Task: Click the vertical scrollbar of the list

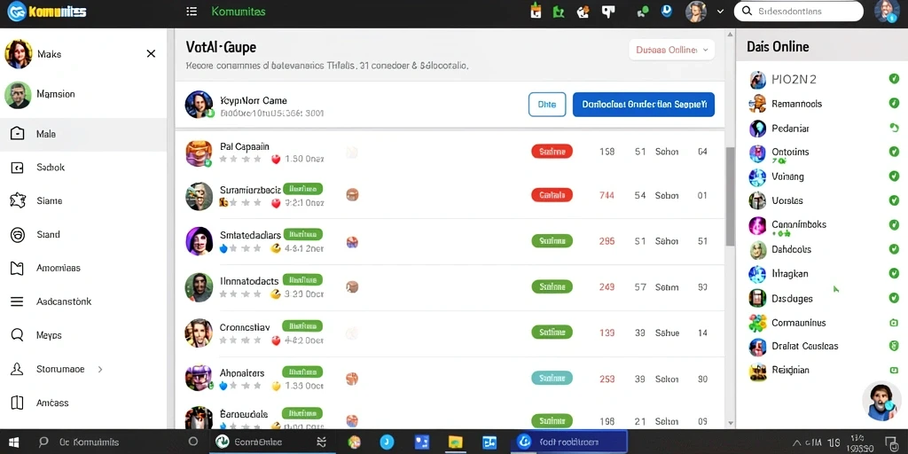Action: 731,196
